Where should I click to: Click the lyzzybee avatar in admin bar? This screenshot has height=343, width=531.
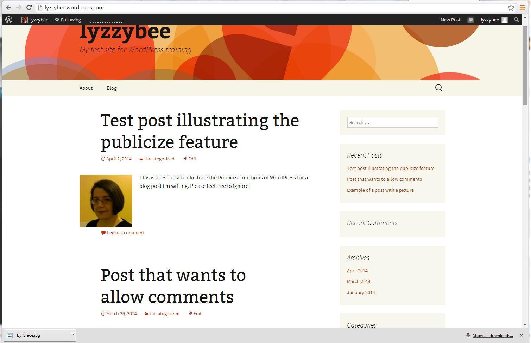coord(24,20)
